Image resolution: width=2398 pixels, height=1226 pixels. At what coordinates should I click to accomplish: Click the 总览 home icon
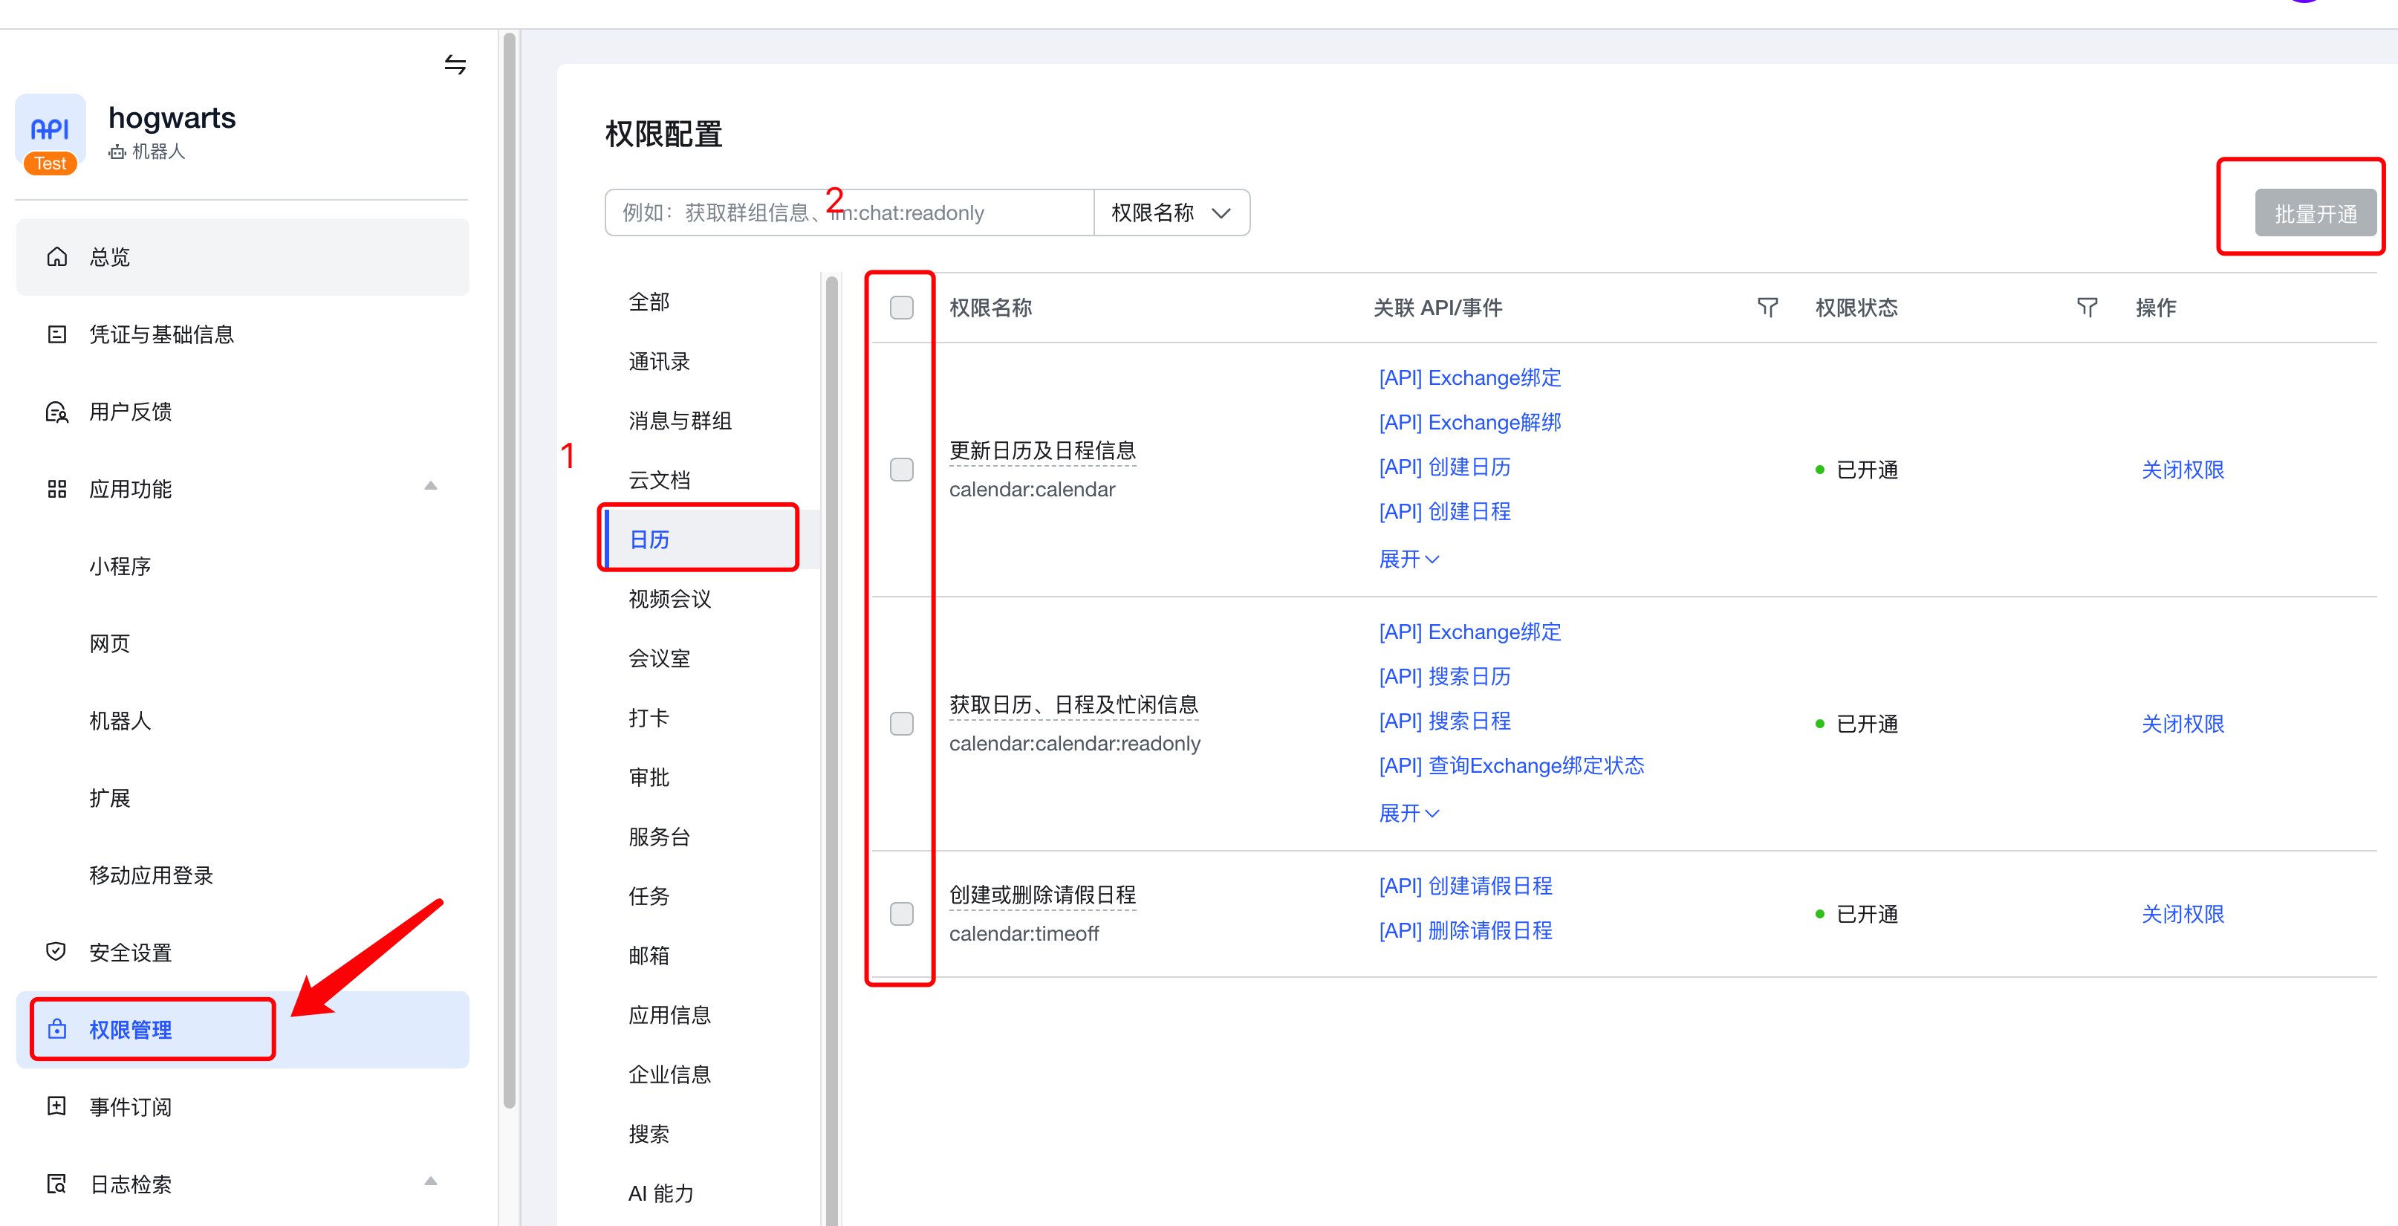(x=56, y=257)
